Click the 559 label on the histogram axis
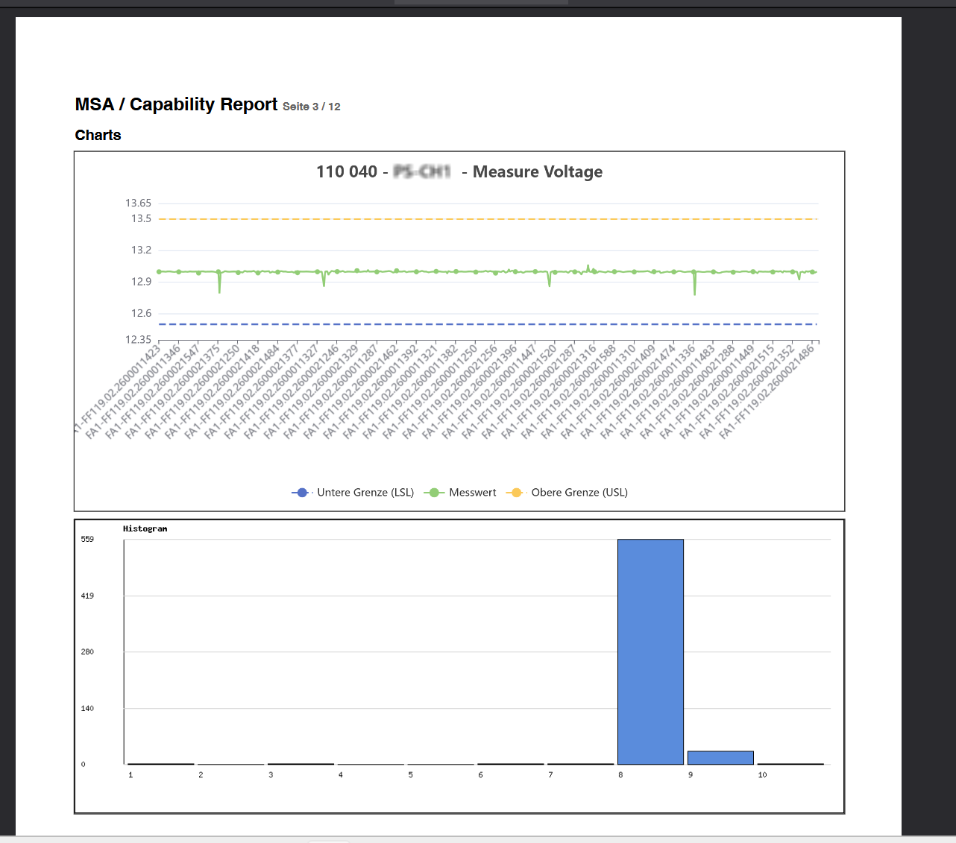The height and width of the screenshot is (843, 956). coord(87,538)
